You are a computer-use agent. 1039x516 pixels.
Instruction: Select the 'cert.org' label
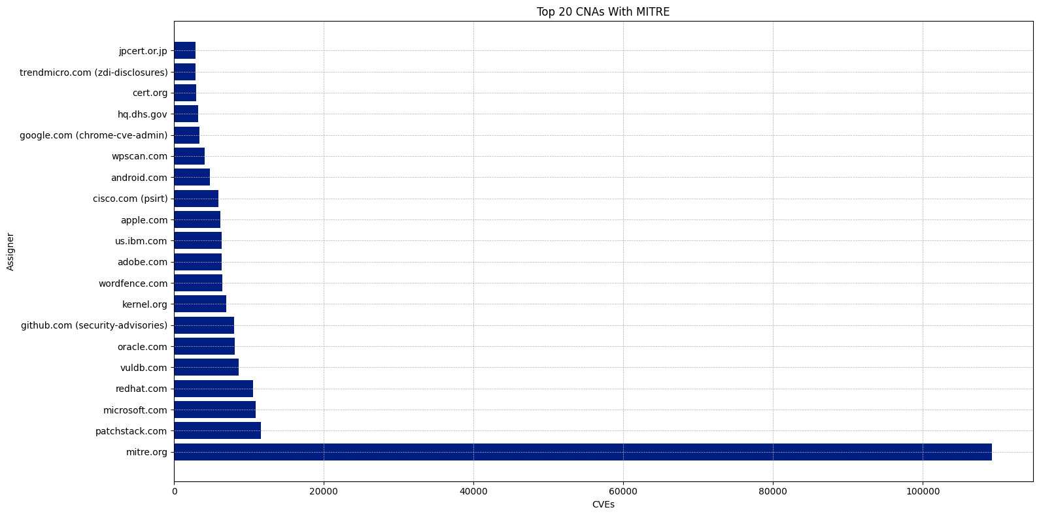(150, 93)
